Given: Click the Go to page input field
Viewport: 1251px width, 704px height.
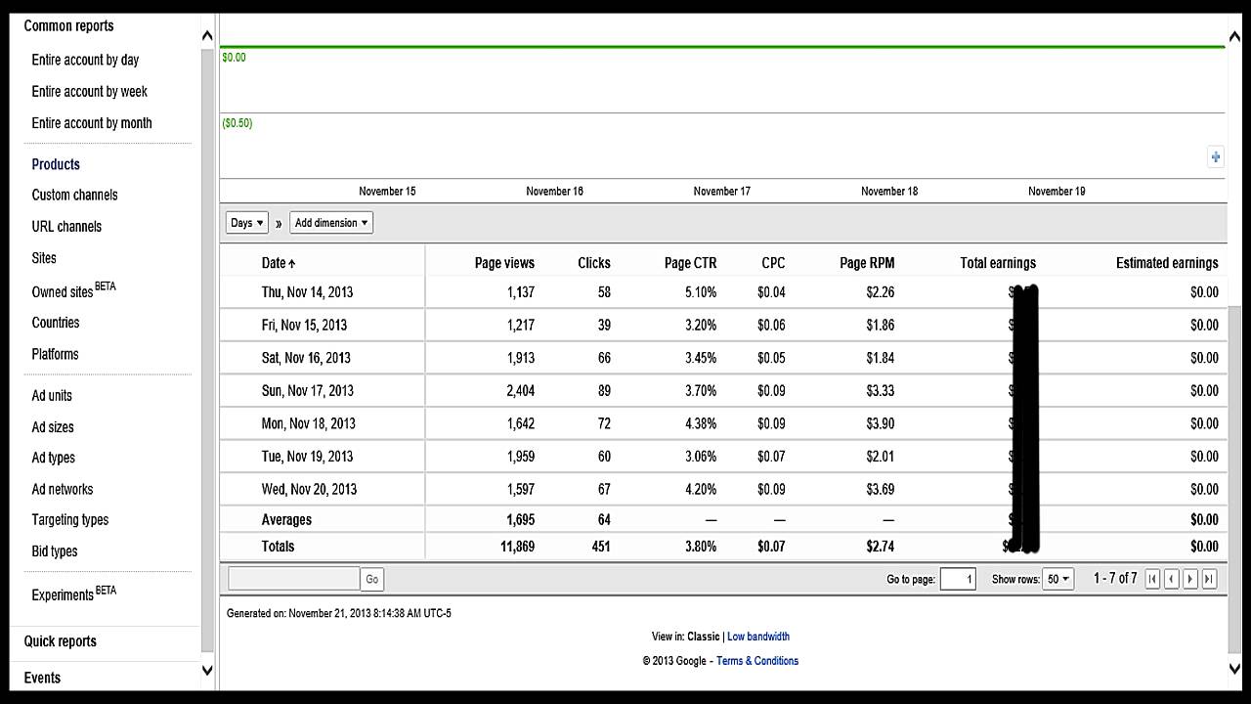Looking at the screenshot, I should (958, 579).
